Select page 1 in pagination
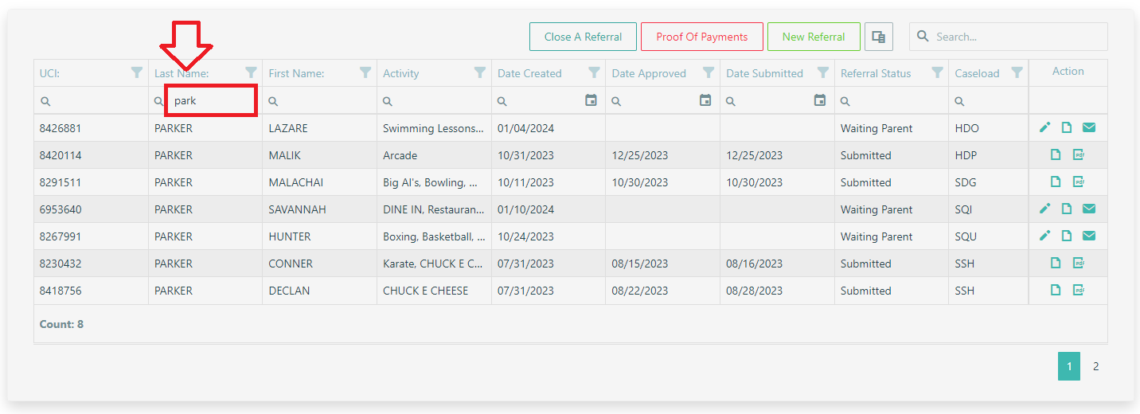Viewport: 1140px width, 414px height. coord(1068,366)
